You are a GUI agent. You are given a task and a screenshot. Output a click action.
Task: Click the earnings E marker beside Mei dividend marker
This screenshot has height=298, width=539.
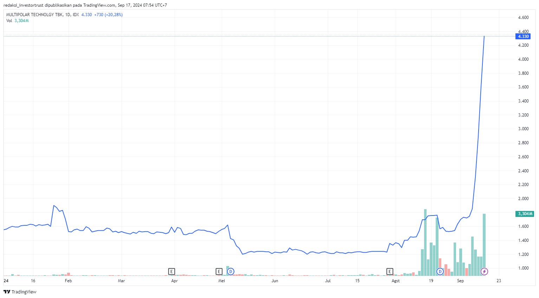219,271
